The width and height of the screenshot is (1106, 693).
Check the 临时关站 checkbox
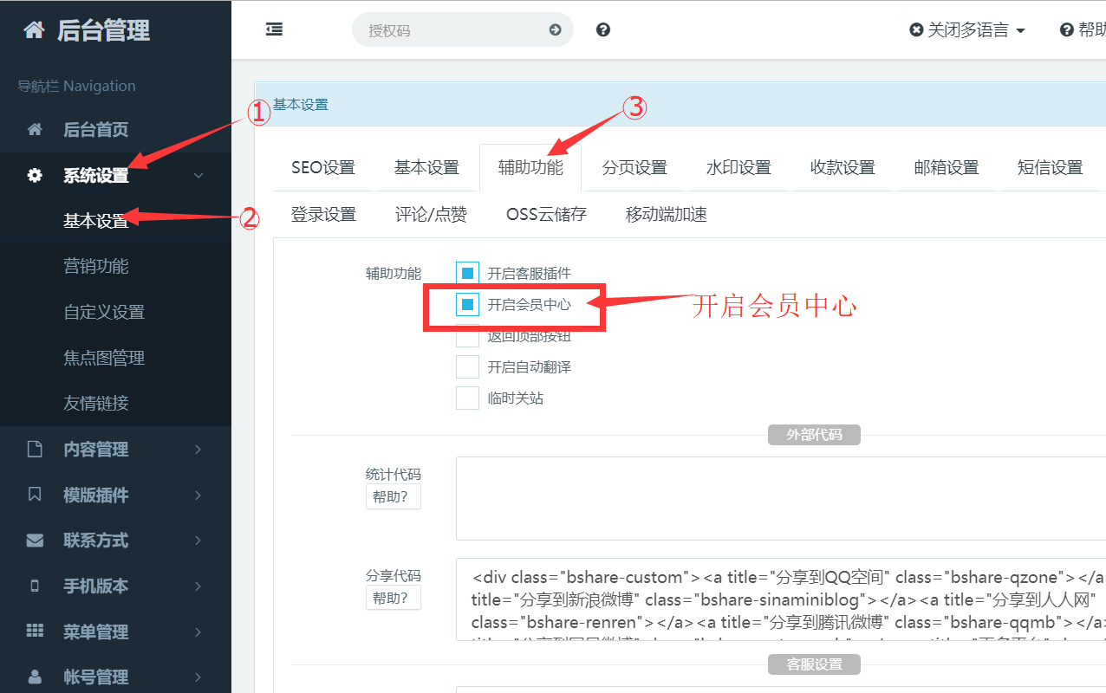(x=467, y=398)
